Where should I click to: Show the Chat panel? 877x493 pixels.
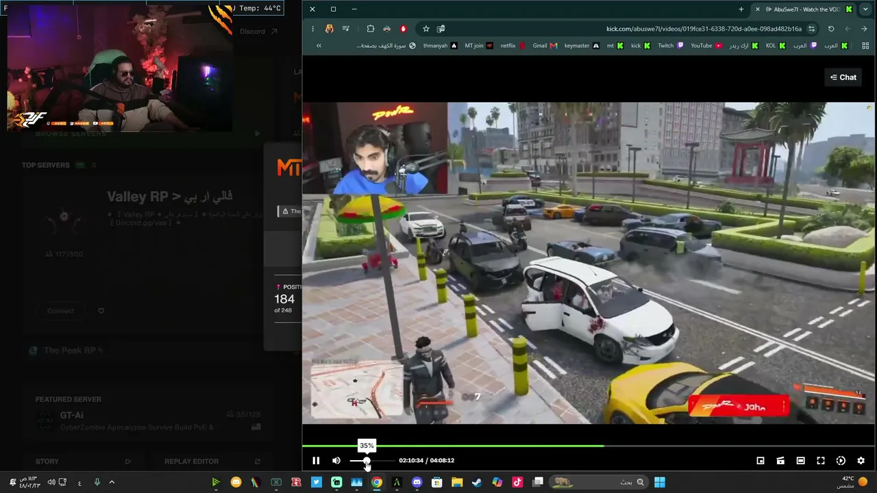coord(843,77)
